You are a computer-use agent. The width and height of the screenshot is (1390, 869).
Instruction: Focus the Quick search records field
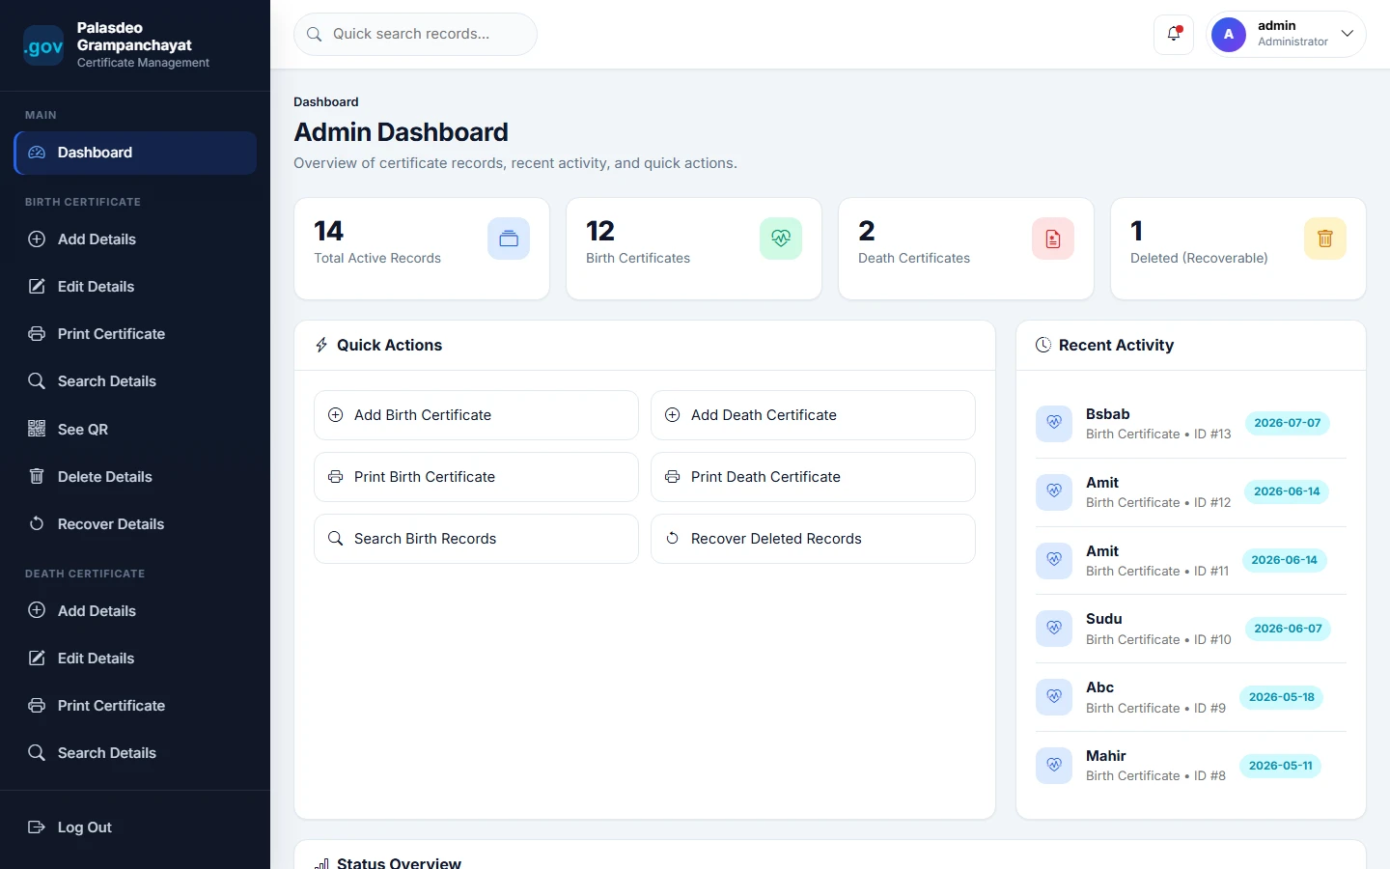(x=415, y=34)
